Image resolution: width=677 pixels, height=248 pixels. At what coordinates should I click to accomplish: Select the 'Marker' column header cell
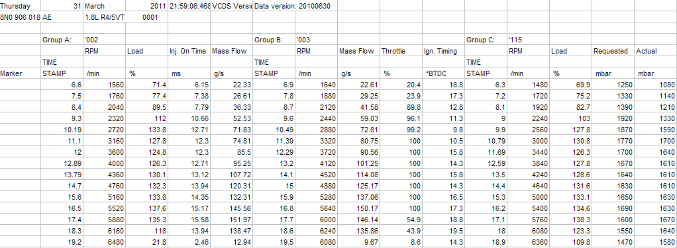pyautogui.click(x=21, y=73)
